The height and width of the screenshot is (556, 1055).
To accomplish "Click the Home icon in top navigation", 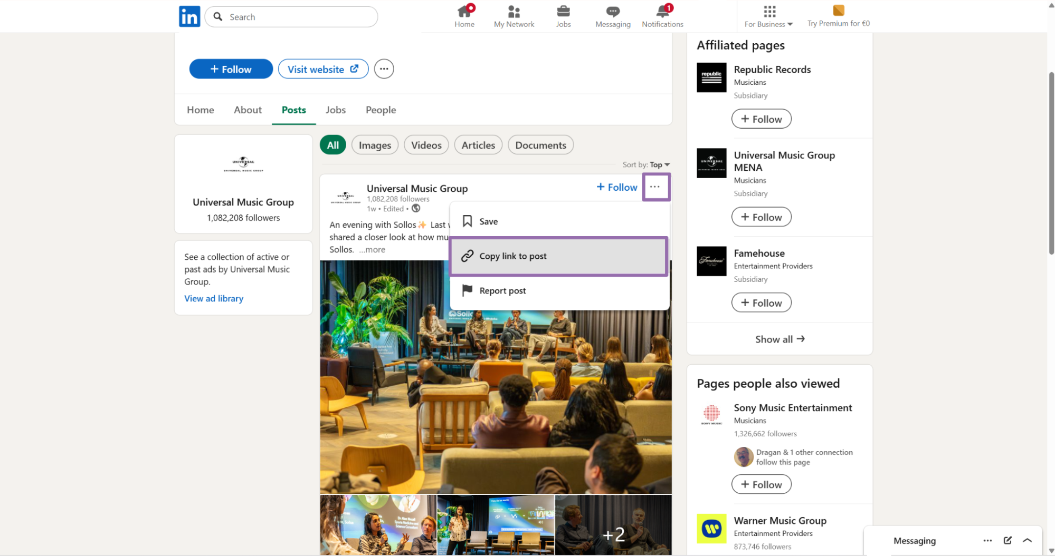I will pos(464,16).
